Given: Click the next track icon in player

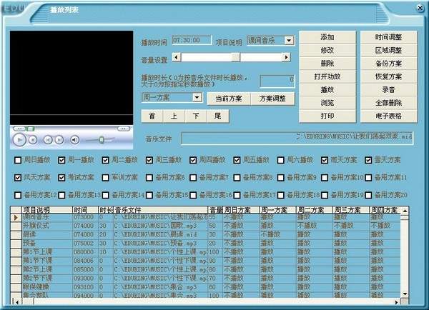Looking at the screenshot, I should 59,140.
